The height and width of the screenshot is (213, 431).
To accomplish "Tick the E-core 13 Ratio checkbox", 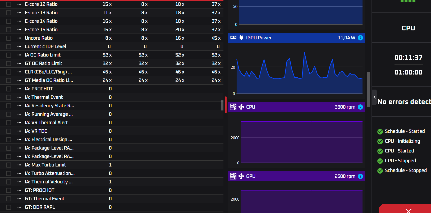I will click(9, 13).
